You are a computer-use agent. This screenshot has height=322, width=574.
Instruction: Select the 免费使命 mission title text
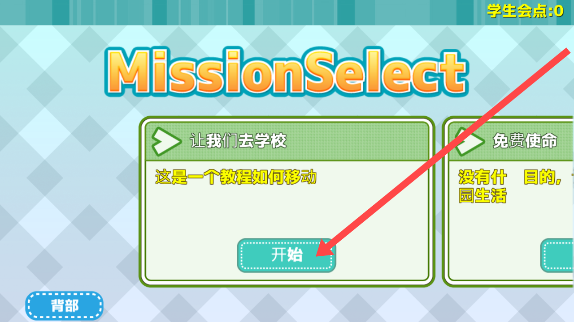(x=525, y=141)
